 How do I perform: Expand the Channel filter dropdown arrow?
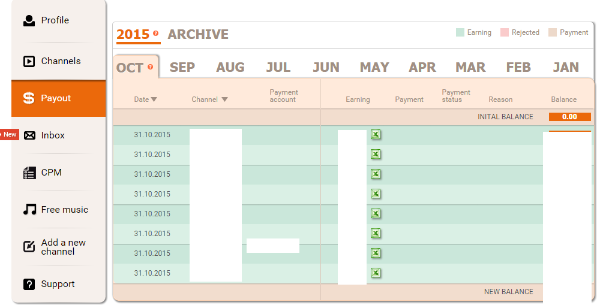(x=225, y=99)
